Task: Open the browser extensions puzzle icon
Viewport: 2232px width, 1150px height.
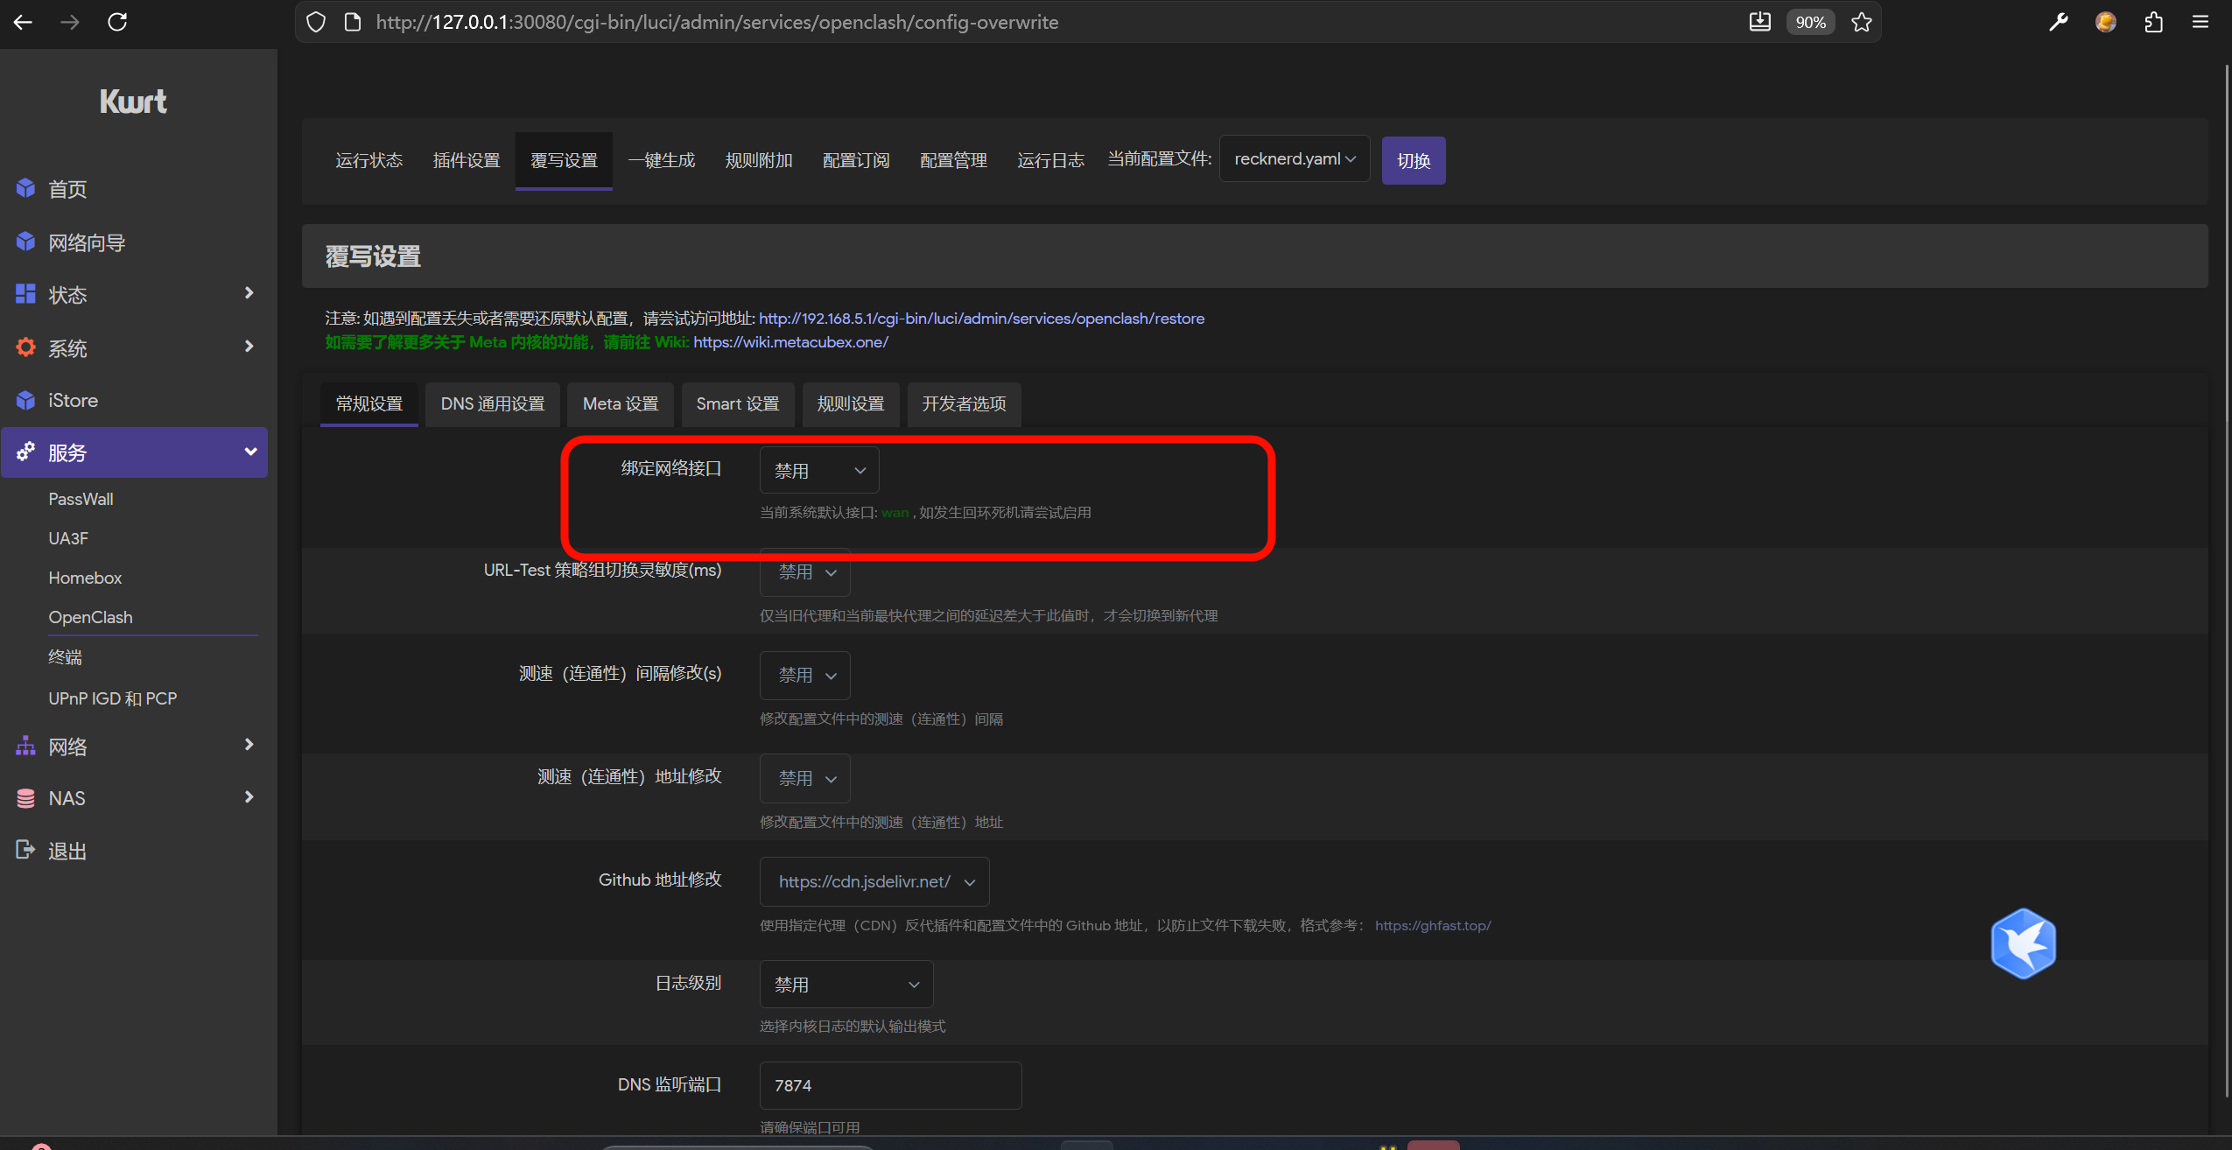Action: coord(2153,22)
